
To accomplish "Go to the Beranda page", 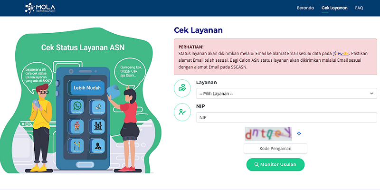I will pyautogui.click(x=305, y=8).
